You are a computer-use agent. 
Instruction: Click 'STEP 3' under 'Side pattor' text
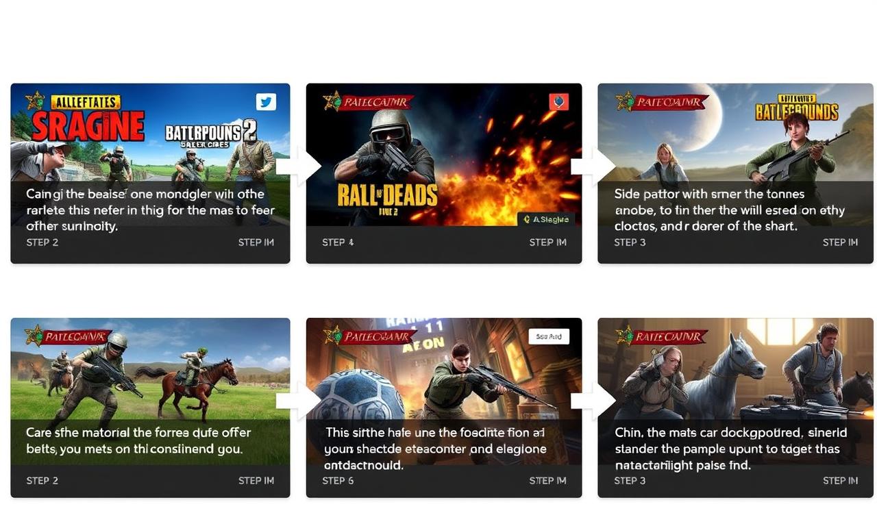(x=630, y=242)
